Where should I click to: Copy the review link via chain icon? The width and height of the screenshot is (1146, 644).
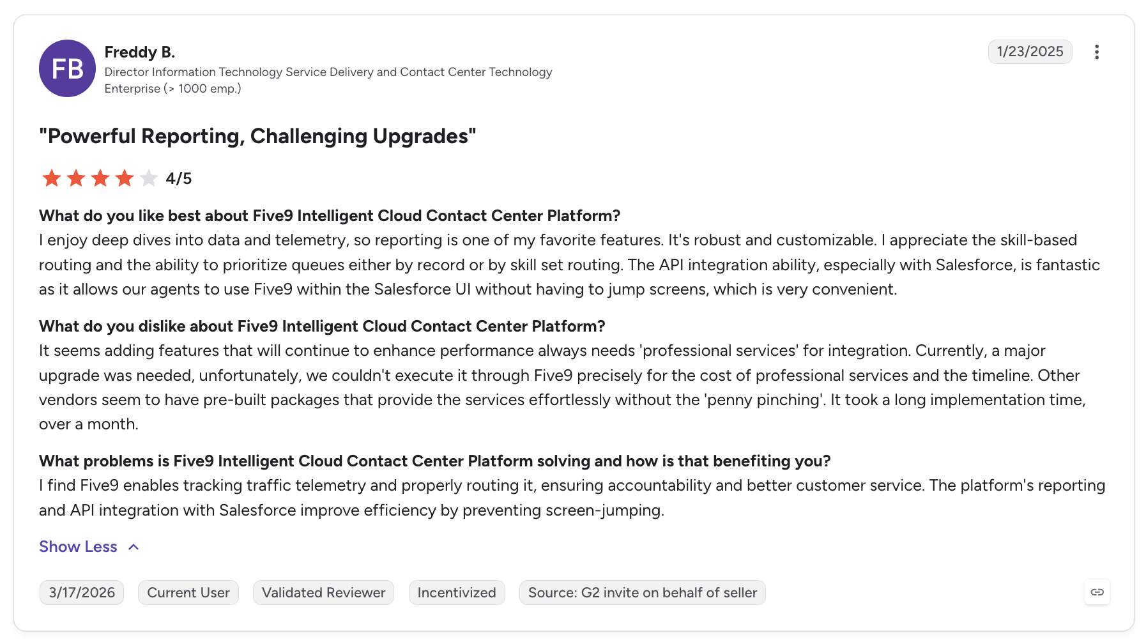point(1097,592)
